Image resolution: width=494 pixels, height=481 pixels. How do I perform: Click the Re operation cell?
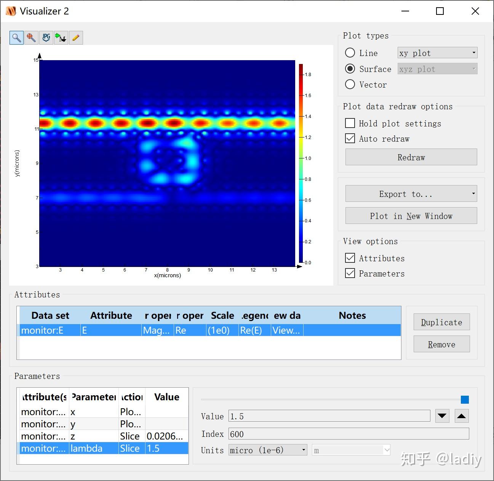(190, 330)
